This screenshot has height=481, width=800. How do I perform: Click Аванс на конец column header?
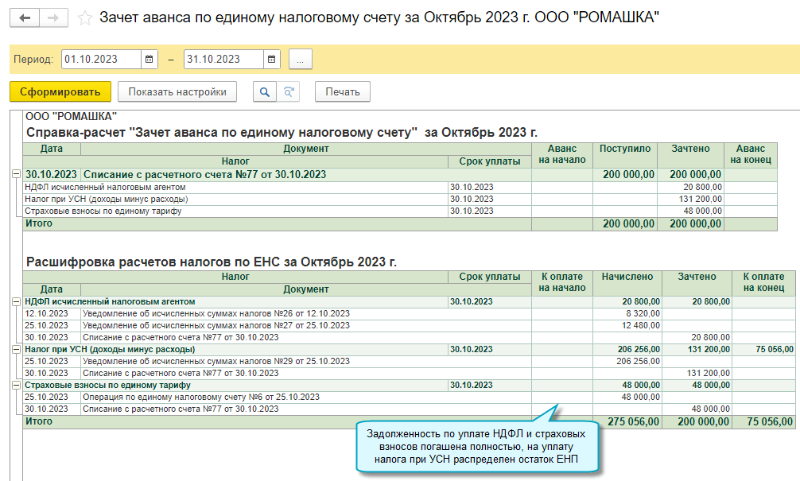click(751, 154)
